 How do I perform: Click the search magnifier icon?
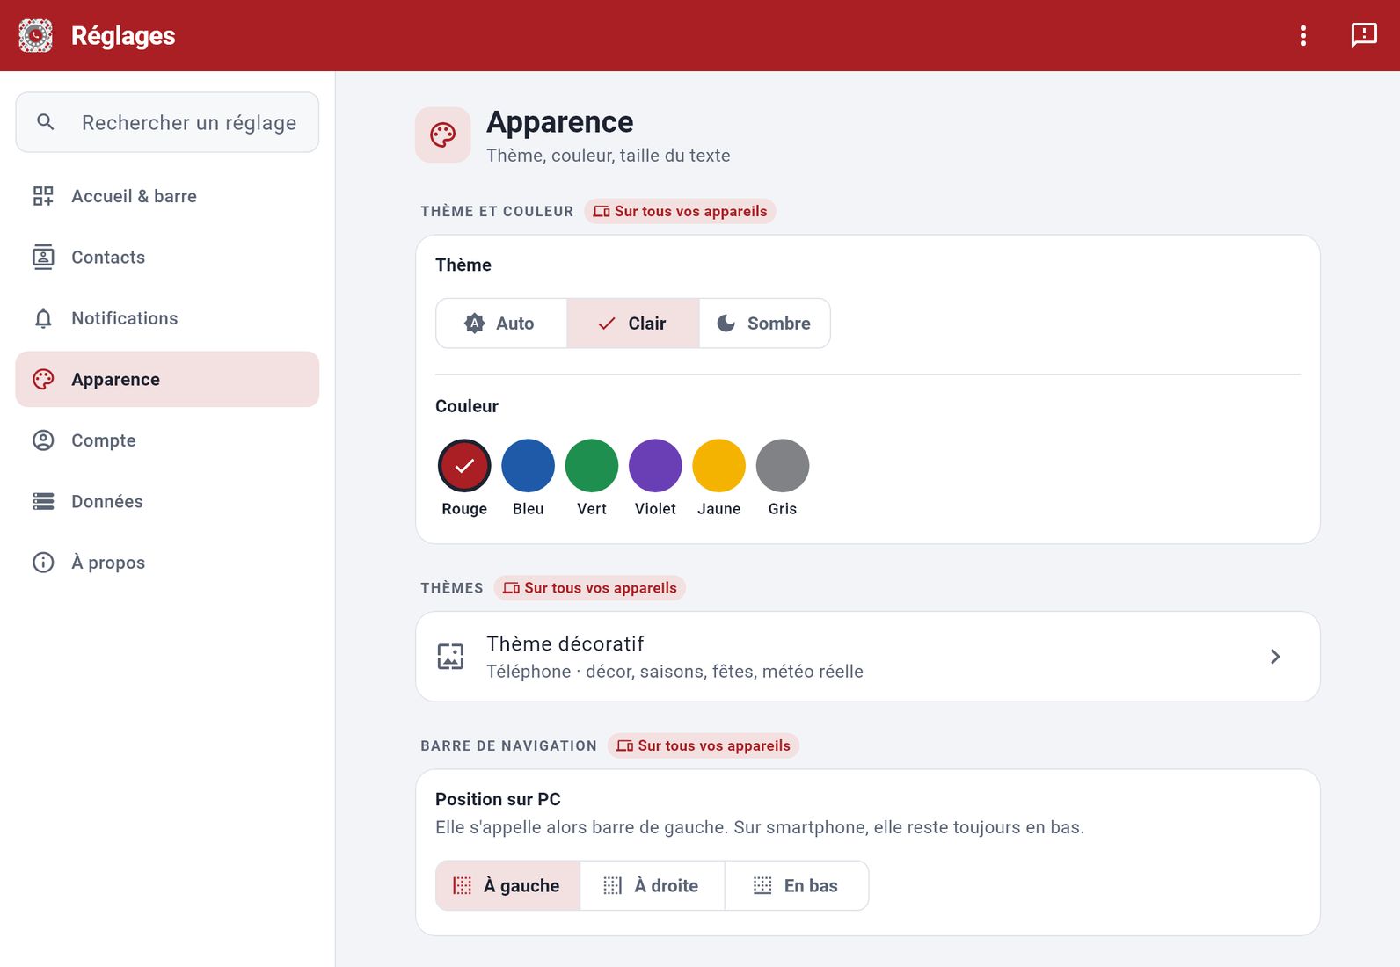46,122
